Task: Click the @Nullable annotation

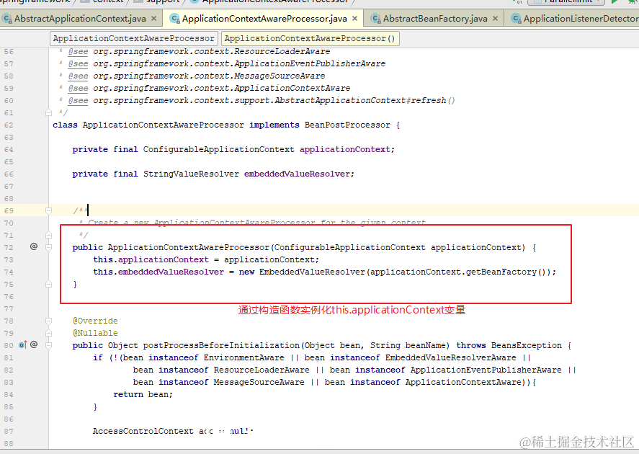Action: click(95, 333)
